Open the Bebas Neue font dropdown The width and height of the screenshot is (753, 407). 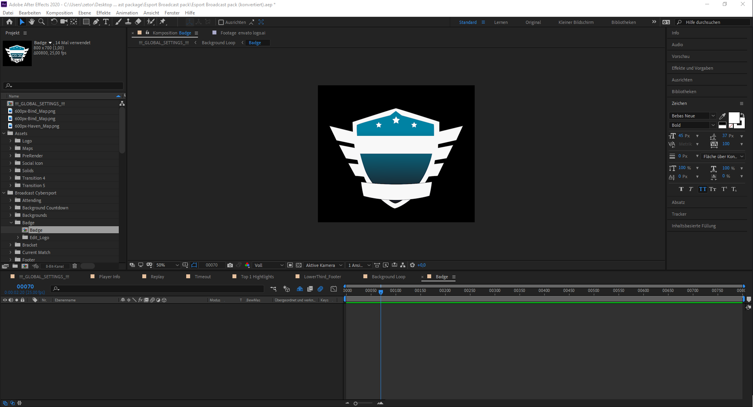coord(693,116)
